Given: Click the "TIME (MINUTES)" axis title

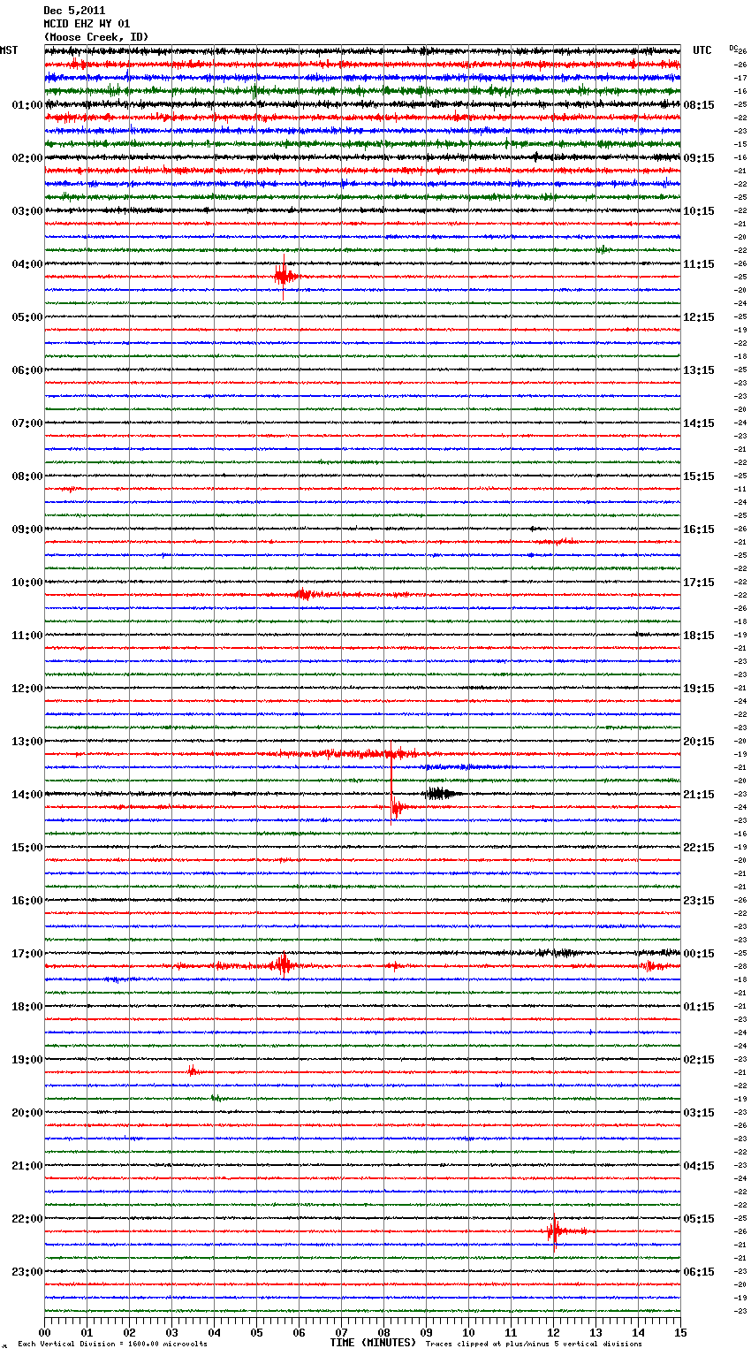Looking at the screenshot, I should (373, 1343).
